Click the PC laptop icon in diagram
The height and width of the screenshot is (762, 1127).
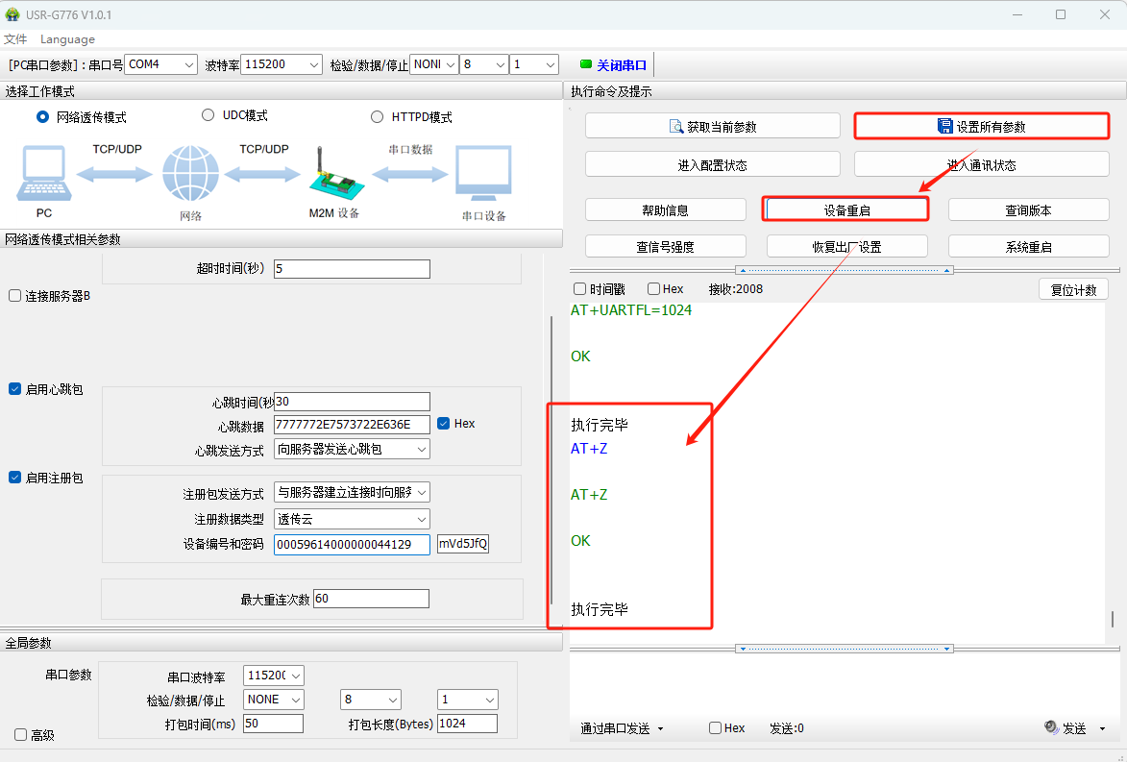click(x=44, y=173)
